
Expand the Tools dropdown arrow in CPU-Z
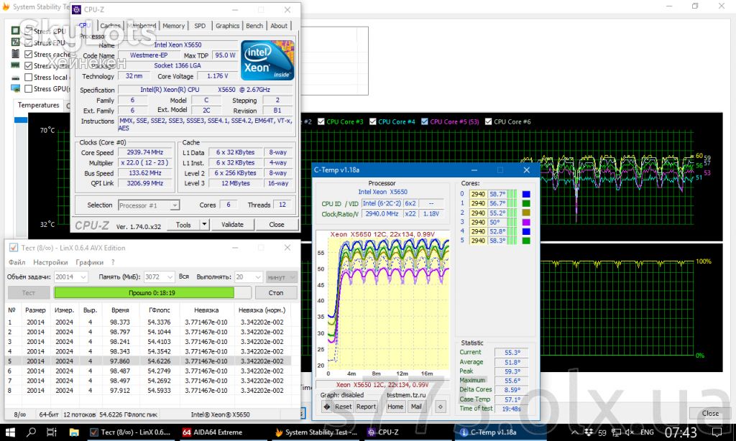point(204,225)
